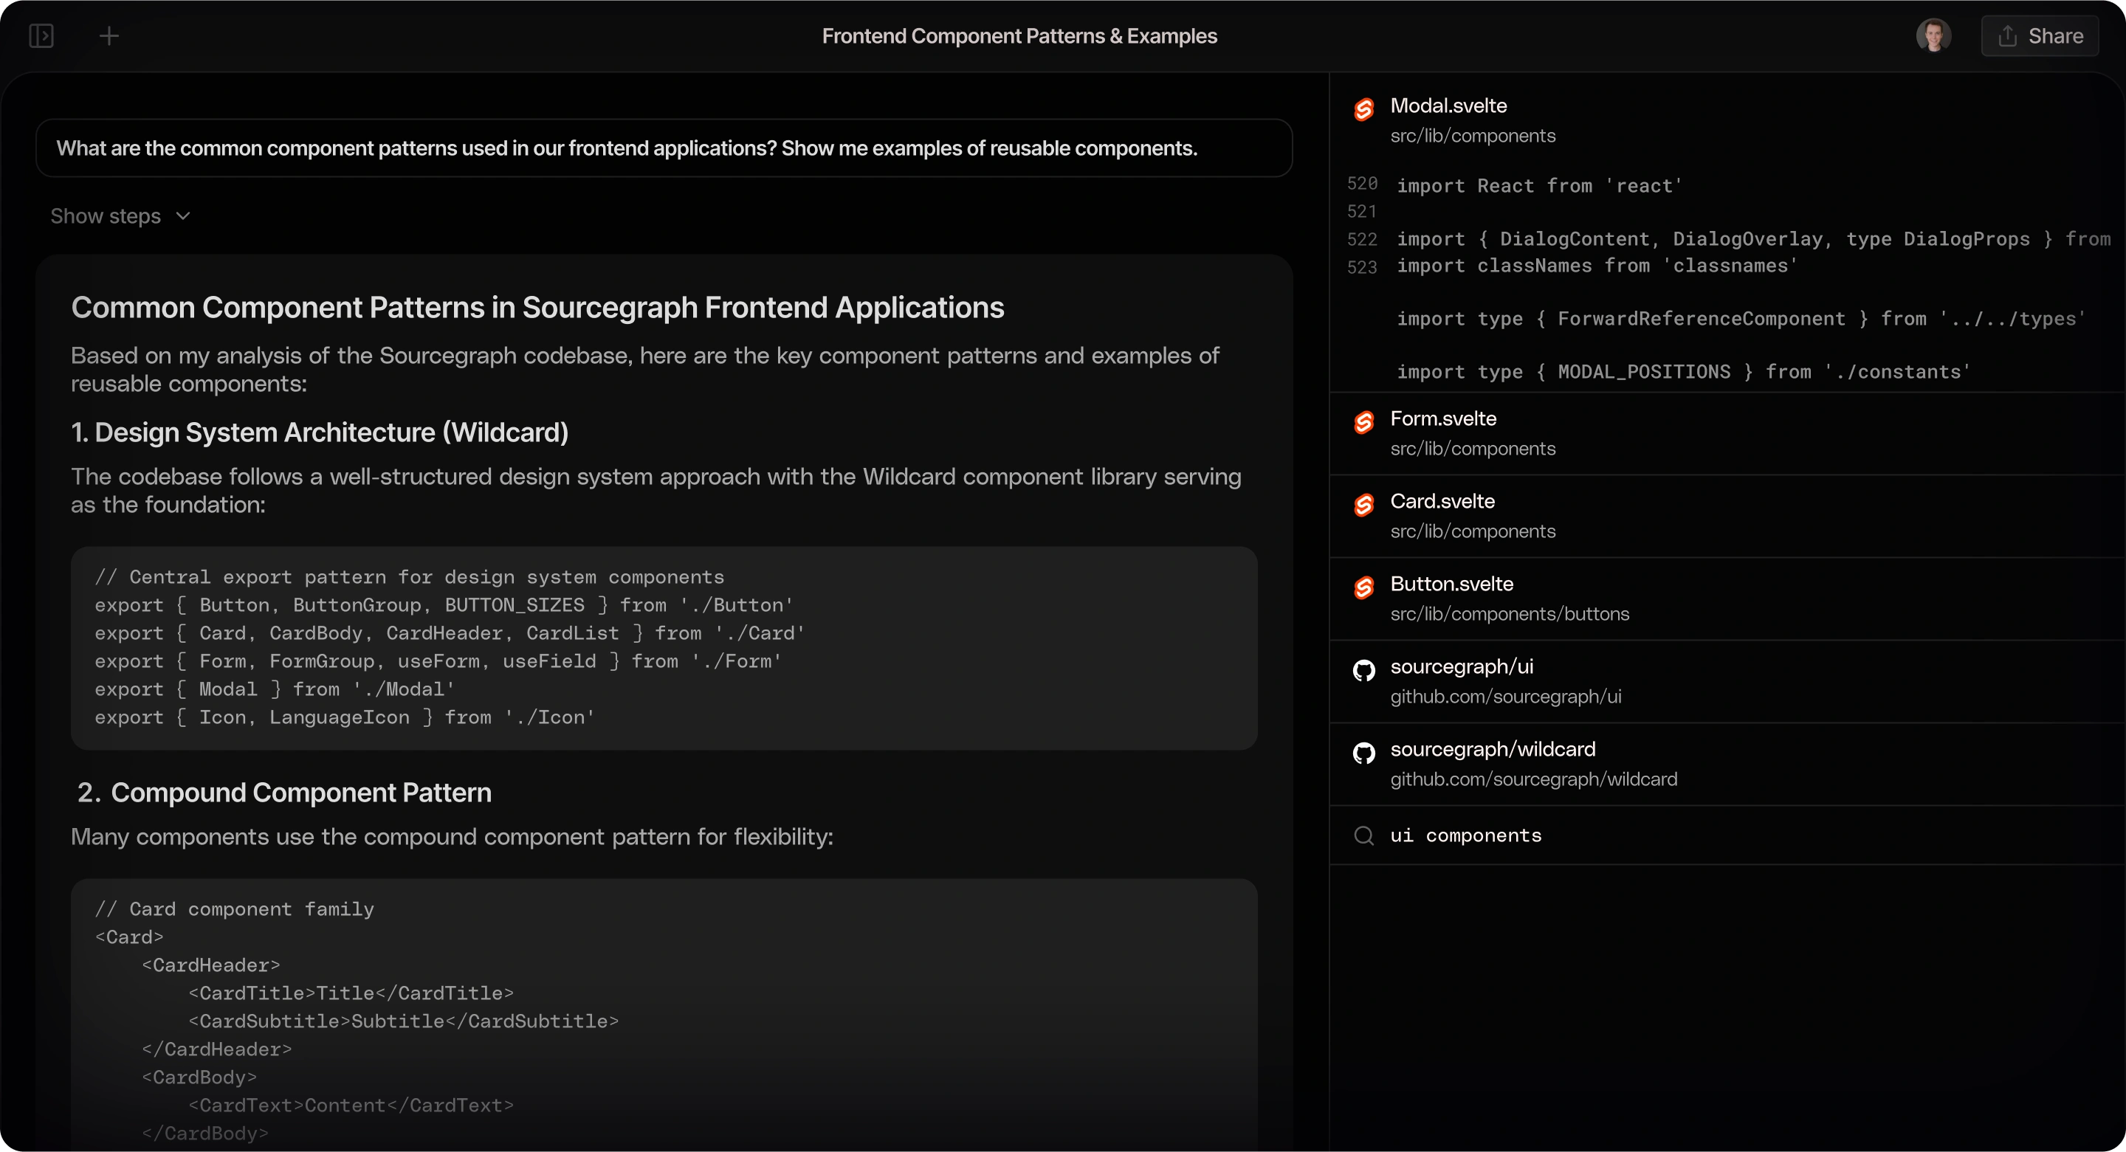Image resolution: width=2126 pixels, height=1152 pixels.
Task: Open the Button.svelte file reference
Action: [x=1727, y=599]
